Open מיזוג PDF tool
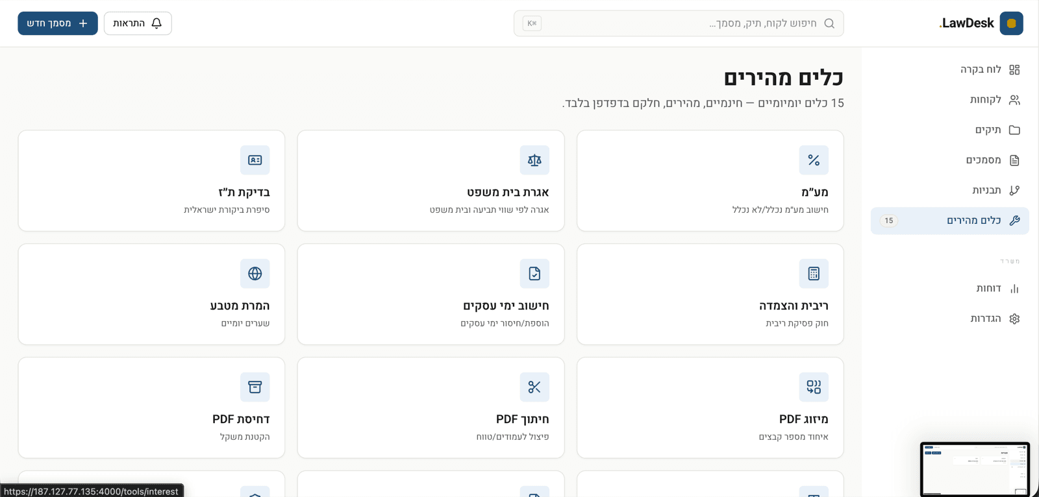Screen dimensions: 1039x497 pos(804,419)
